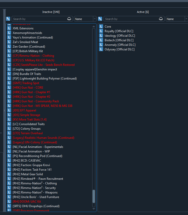This screenshot has width=188, height=215.
Task: Select [RH2] Faction: Gruppa Krovi
Action: point(31,165)
